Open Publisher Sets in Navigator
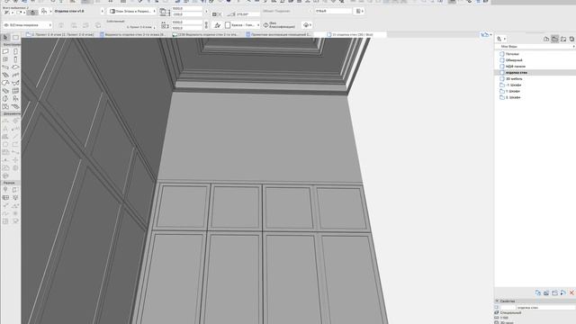The height and width of the screenshot is (324, 576). pos(571,39)
